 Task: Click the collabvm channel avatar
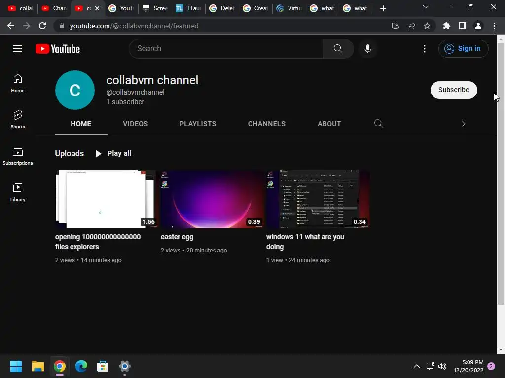pos(75,90)
